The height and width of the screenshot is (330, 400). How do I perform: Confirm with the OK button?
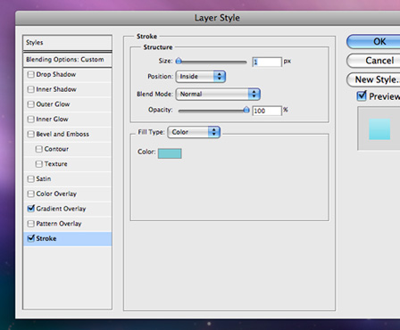(x=374, y=42)
